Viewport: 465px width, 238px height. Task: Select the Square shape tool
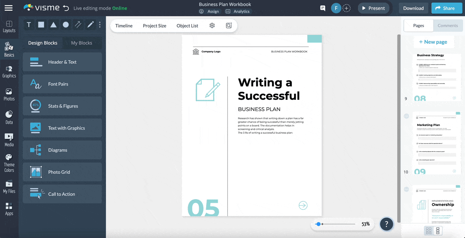pyautogui.click(x=41, y=24)
